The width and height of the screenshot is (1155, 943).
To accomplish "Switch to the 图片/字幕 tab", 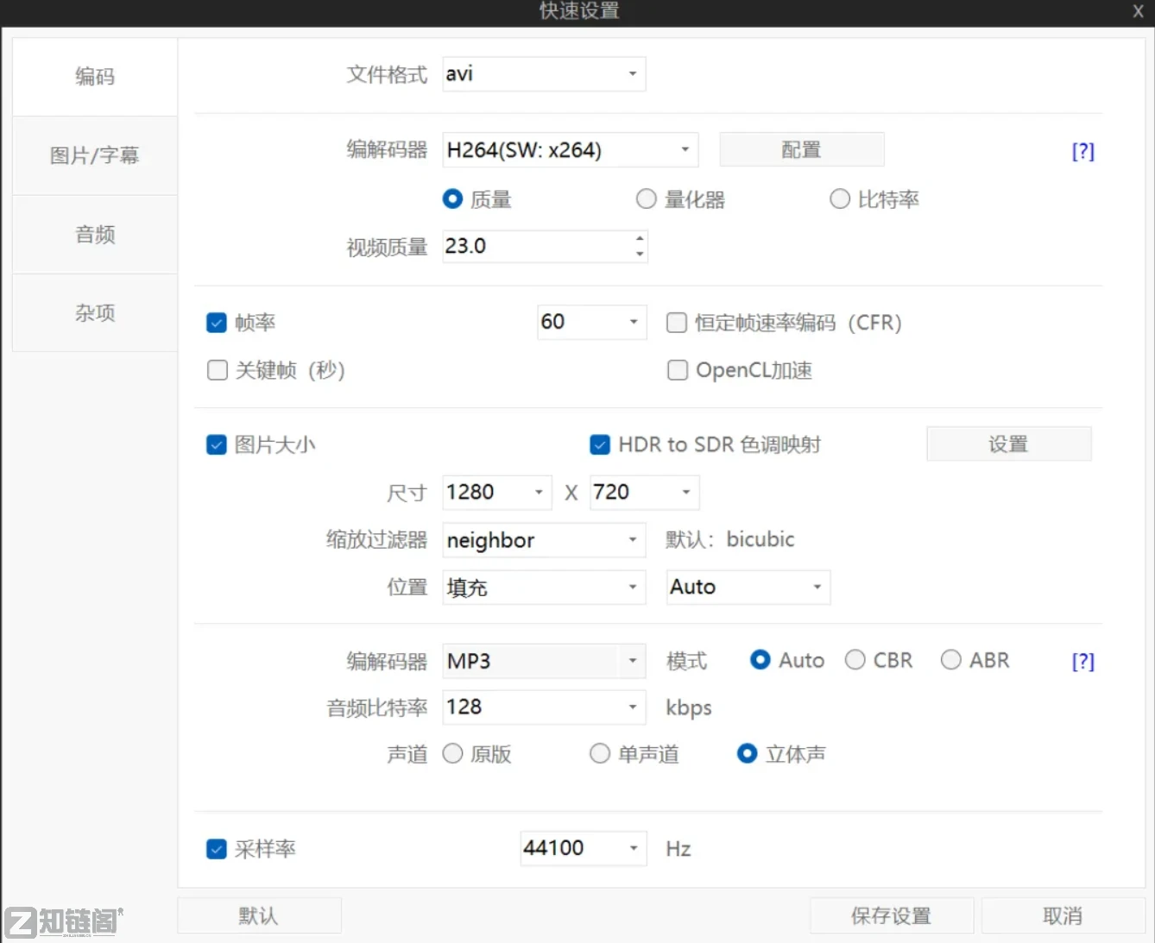I will click(x=94, y=155).
